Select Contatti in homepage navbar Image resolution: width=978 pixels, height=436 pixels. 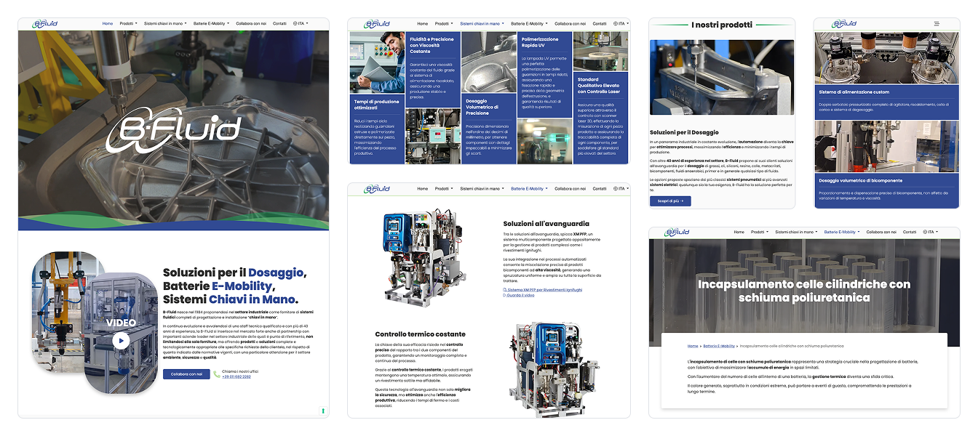coord(279,24)
